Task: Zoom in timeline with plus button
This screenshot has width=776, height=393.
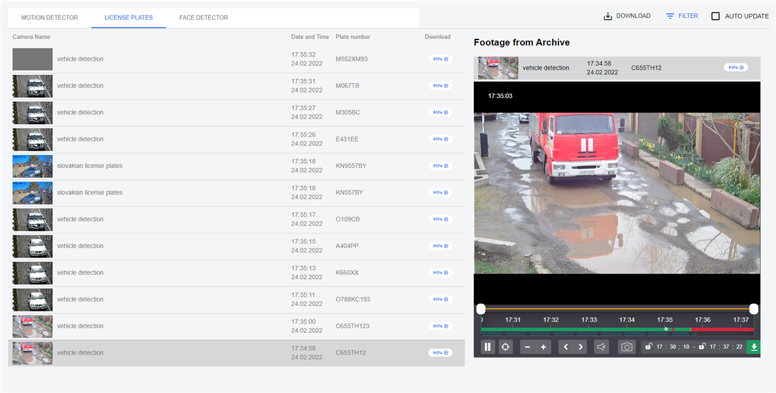Action: [543, 347]
